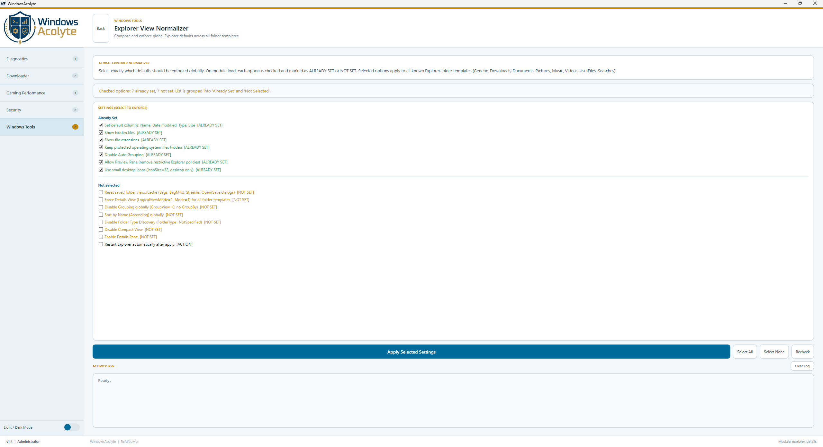Check Restart Explorer automatically after apply
The height and width of the screenshot is (447, 823).
click(101, 244)
